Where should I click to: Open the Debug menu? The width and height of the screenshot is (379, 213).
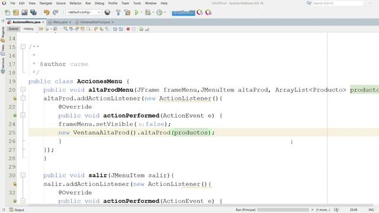point(99,4)
